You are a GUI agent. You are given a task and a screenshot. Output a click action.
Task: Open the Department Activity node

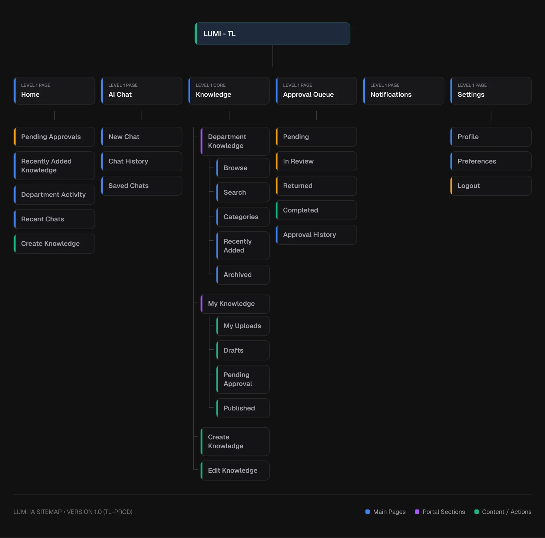point(54,195)
